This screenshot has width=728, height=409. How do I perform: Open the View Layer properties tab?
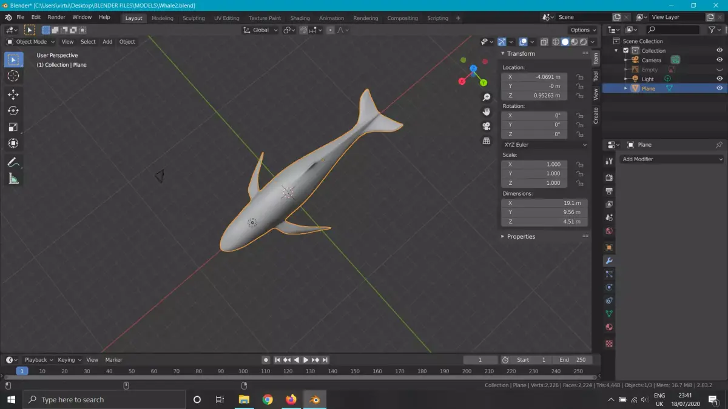[x=609, y=204]
